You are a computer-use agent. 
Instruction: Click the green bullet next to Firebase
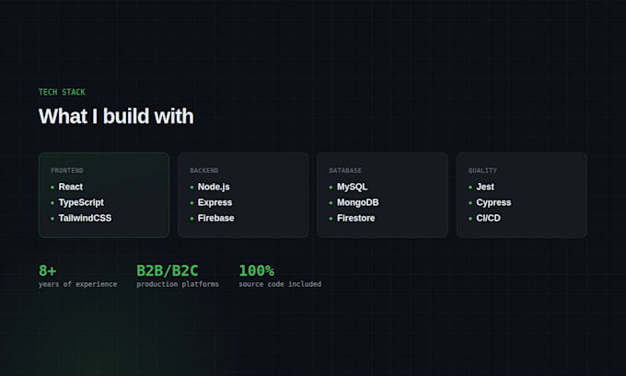click(191, 219)
